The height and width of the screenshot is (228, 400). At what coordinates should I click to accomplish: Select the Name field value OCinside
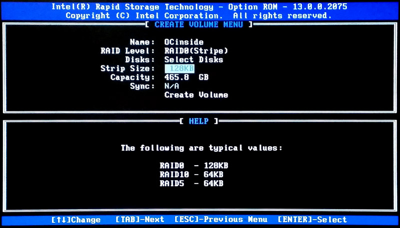[x=184, y=42]
